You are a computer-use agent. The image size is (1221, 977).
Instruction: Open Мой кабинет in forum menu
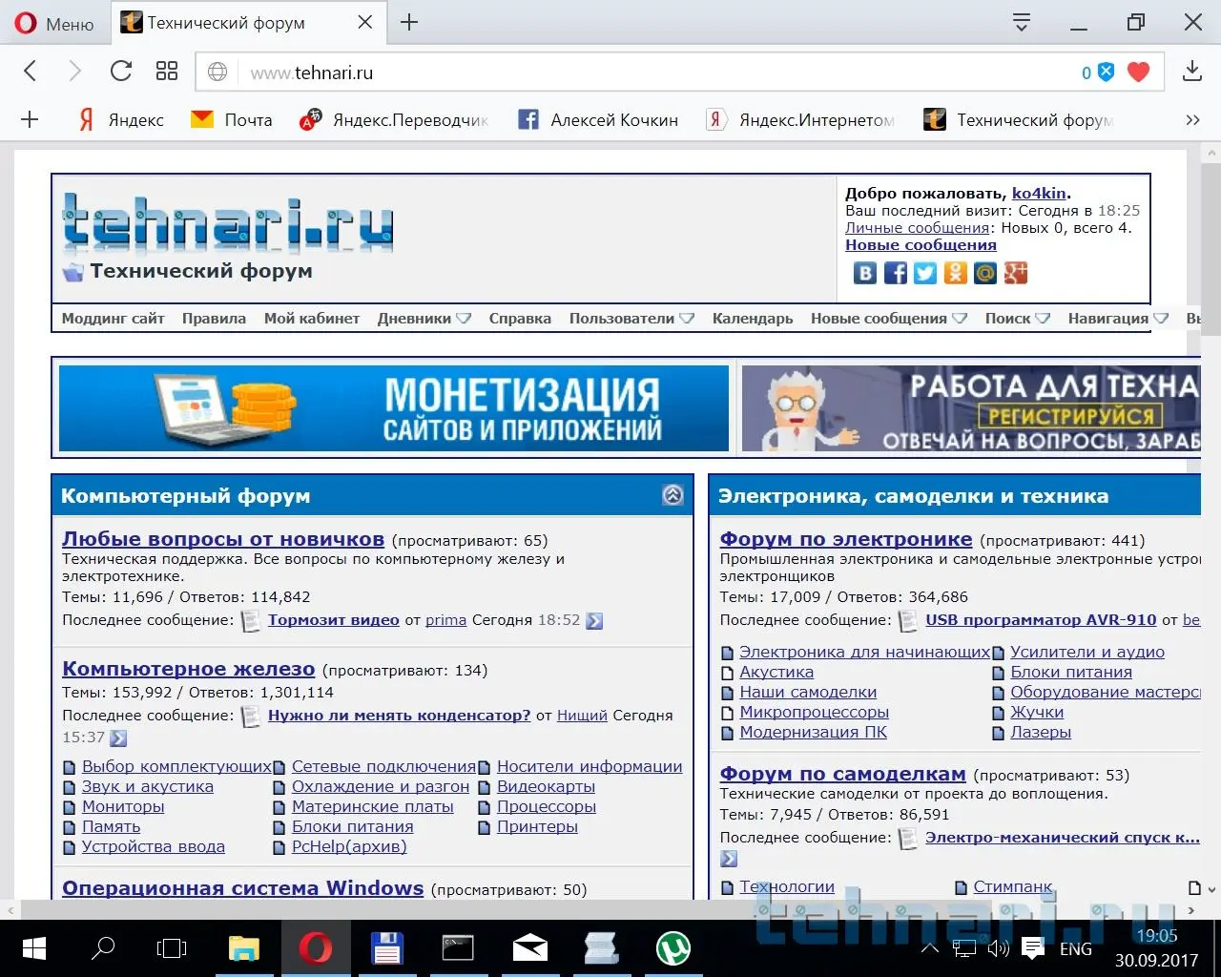point(312,319)
